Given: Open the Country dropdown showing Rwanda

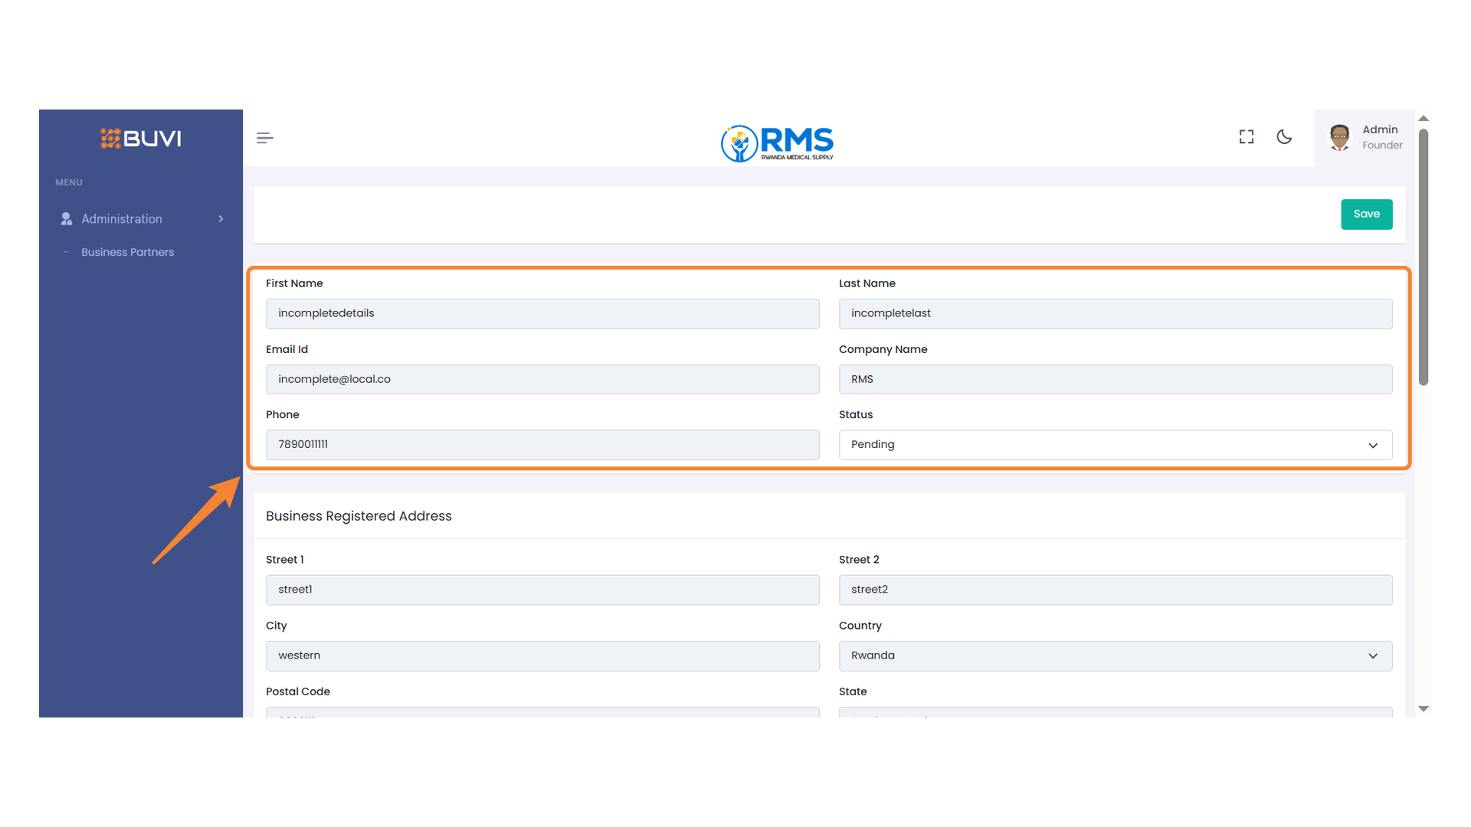Looking at the screenshot, I should coord(1115,655).
